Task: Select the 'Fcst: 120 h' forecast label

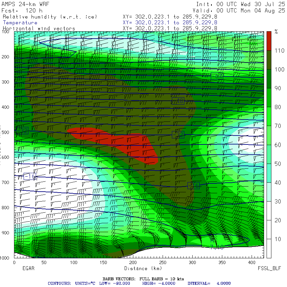Action: [x=22, y=11]
